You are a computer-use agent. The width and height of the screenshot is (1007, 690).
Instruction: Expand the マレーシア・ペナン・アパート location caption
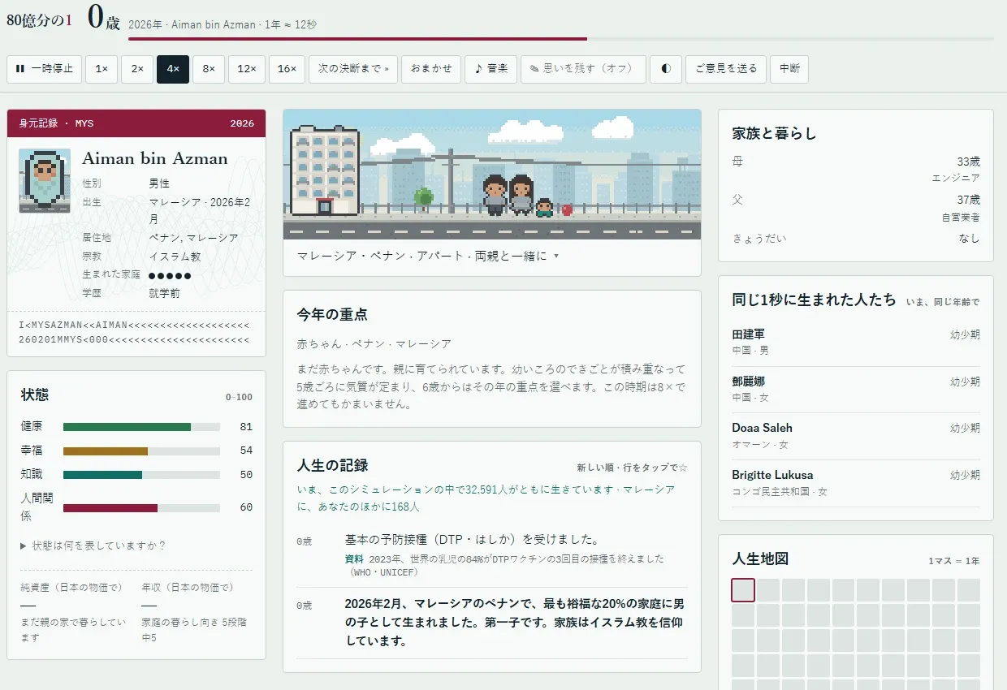tap(428, 256)
